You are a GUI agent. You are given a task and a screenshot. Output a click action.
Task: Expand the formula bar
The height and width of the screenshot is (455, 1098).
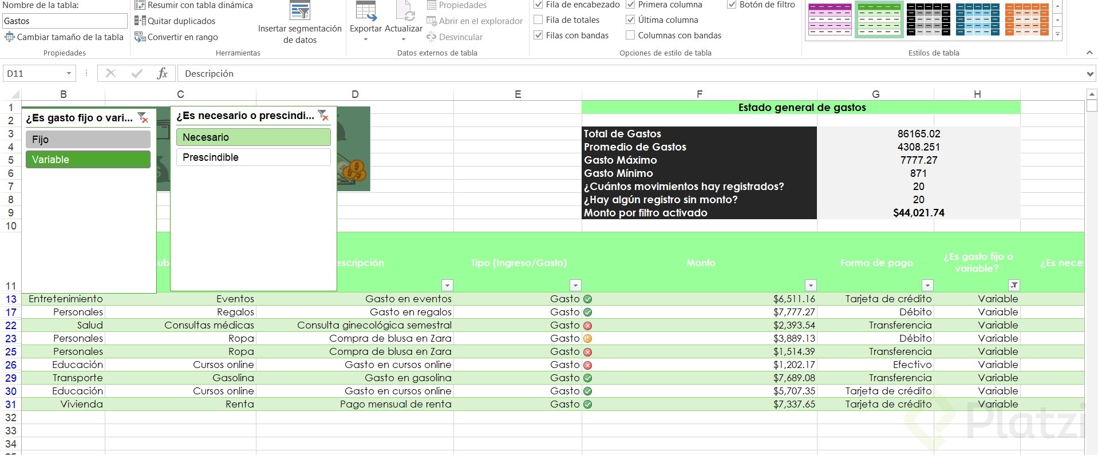point(1089,74)
